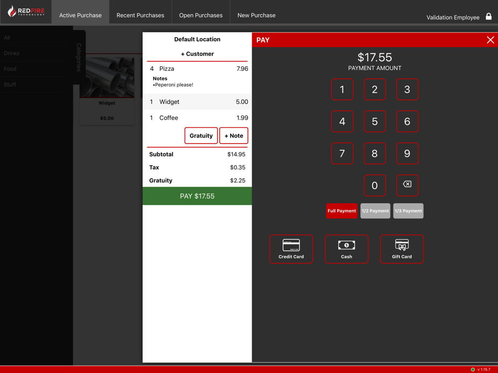
Task: Click the $17.55 payment amount display
Action: [374, 57]
